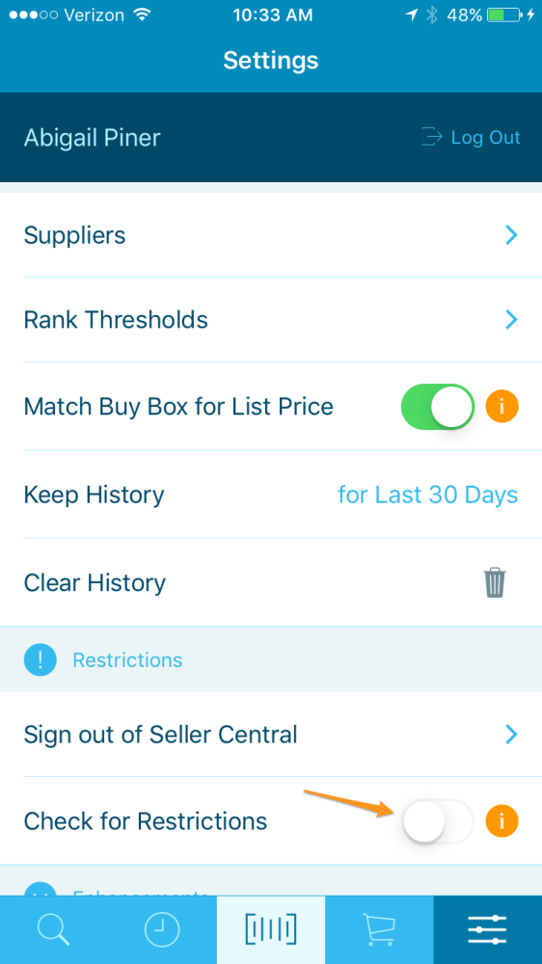Viewport: 542px width, 964px height.
Task: Disable Match Buy Box for List Price
Action: pyautogui.click(x=438, y=407)
